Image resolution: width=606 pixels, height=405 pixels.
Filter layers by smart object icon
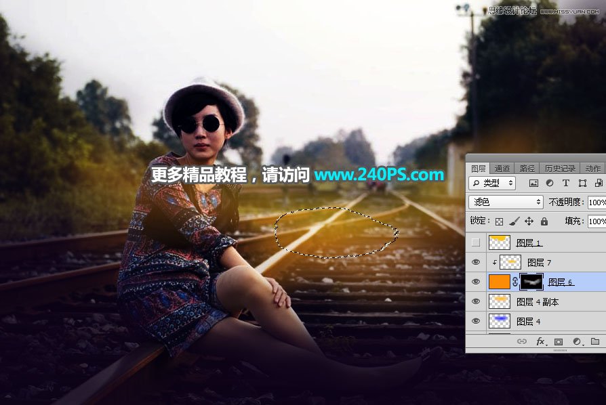pyautogui.click(x=599, y=183)
